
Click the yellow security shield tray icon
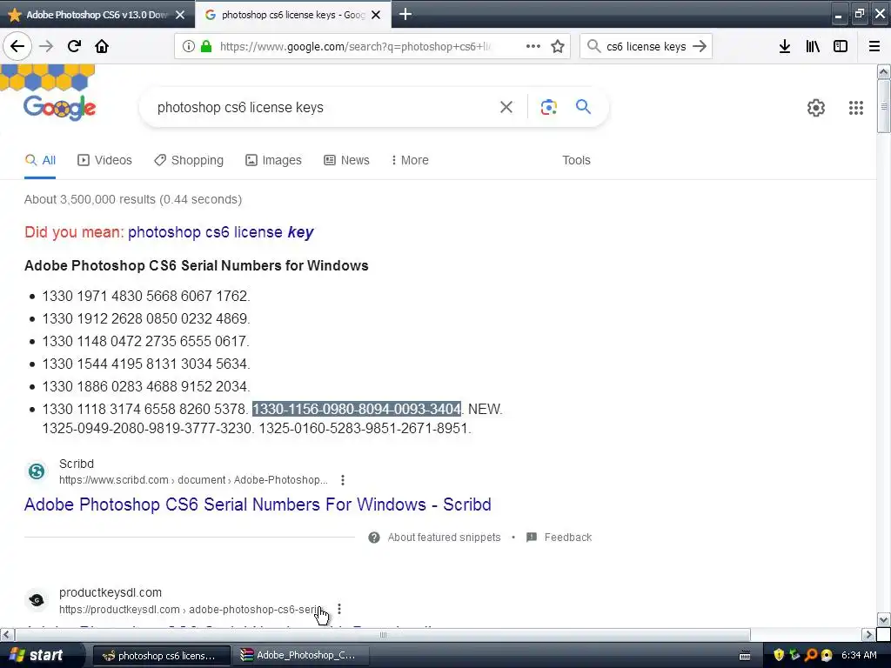(x=779, y=655)
